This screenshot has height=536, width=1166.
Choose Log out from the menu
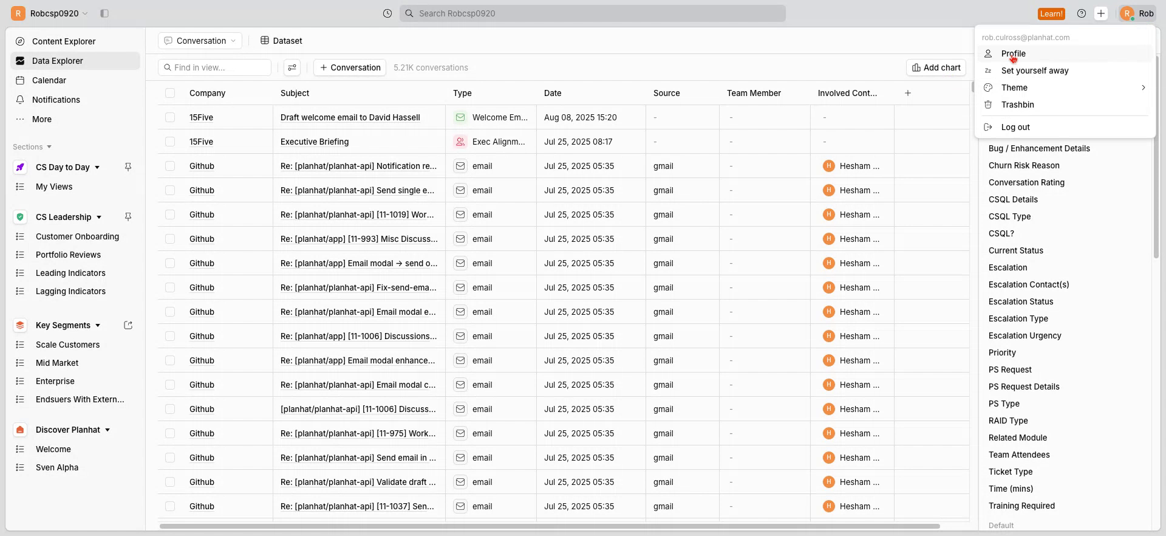click(x=1064, y=127)
